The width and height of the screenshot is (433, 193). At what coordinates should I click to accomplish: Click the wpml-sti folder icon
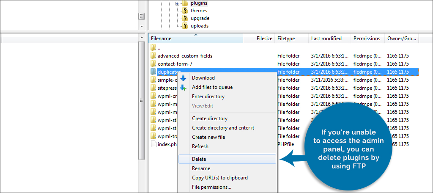tap(153, 120)
